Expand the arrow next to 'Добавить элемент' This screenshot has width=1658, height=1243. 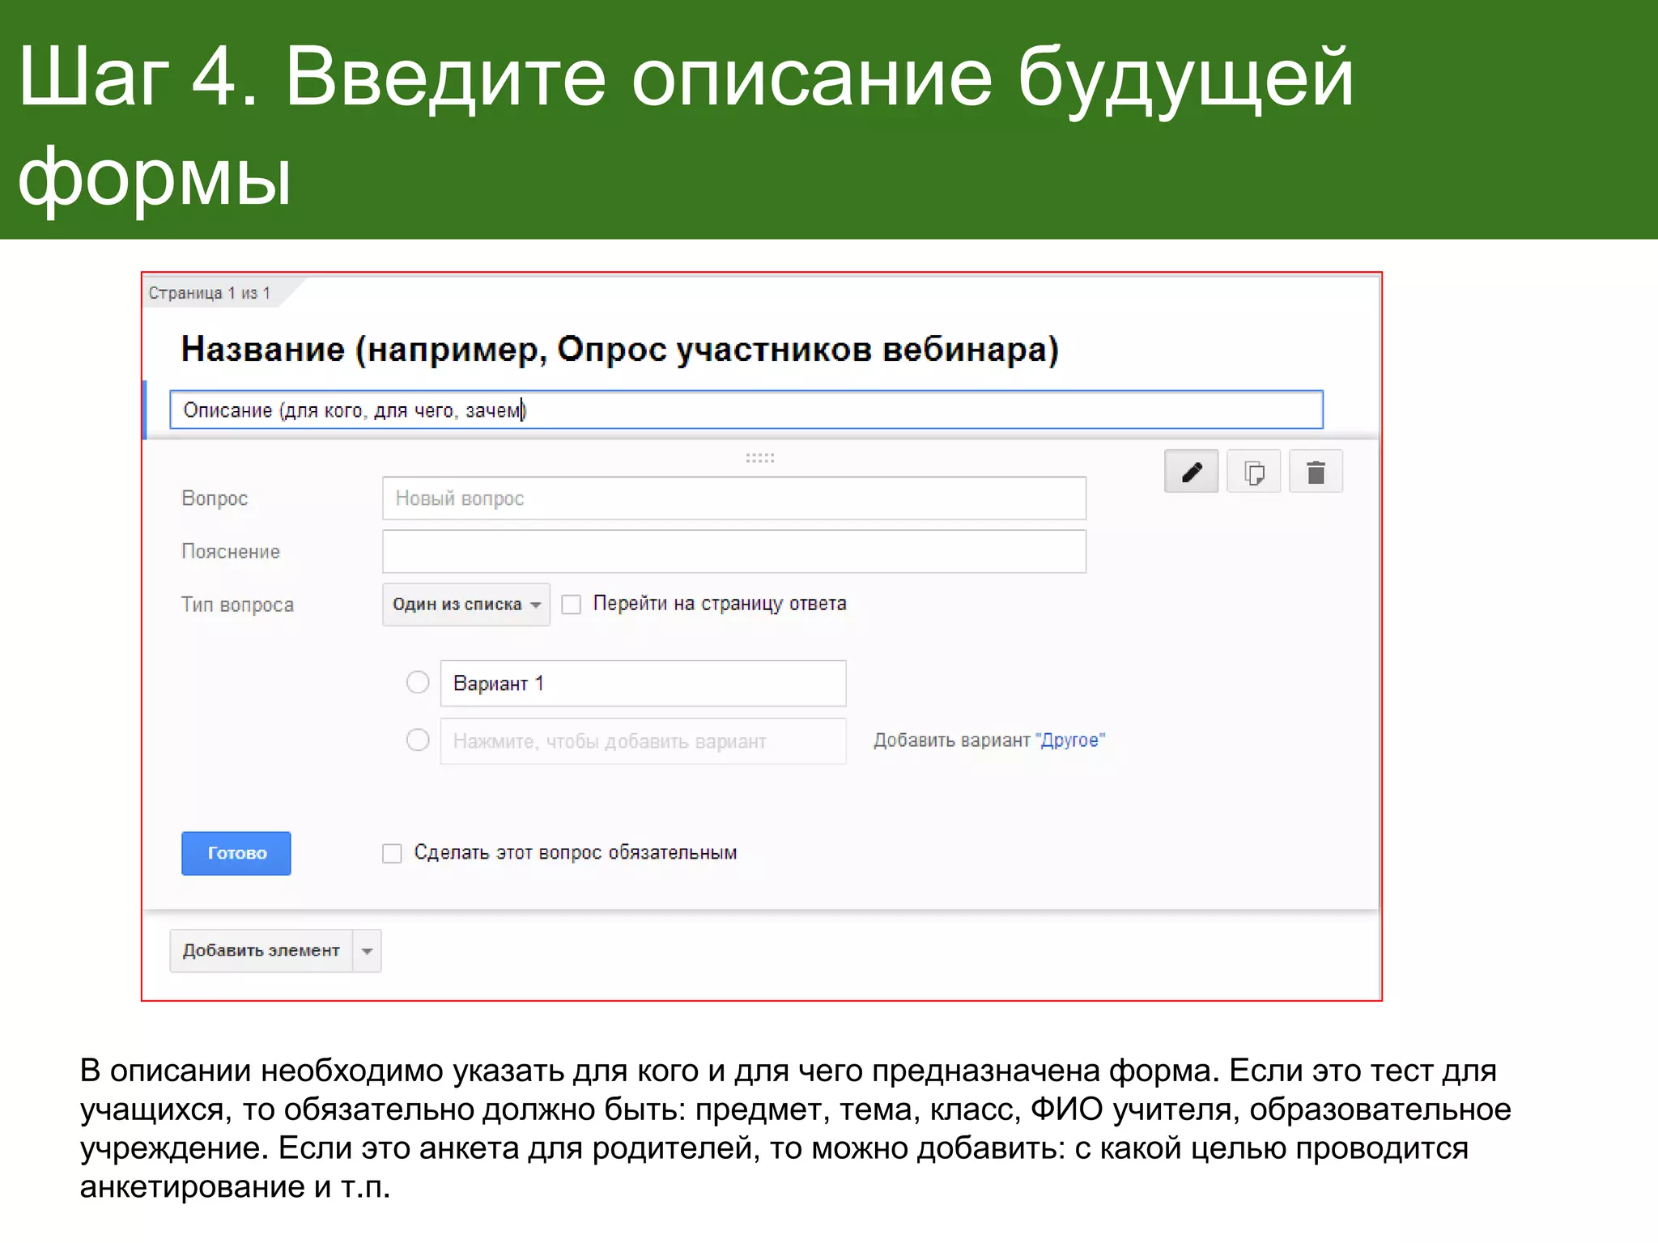pos(368,951)
